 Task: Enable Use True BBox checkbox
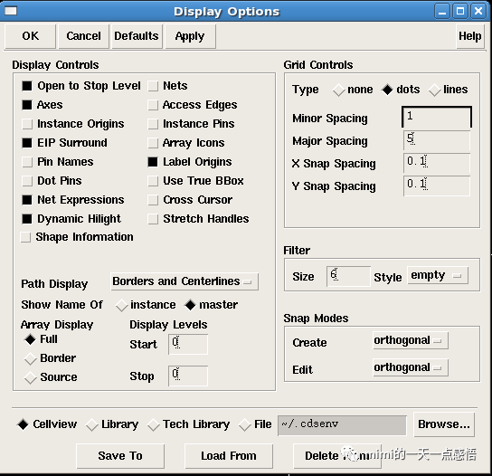(153, 181)
